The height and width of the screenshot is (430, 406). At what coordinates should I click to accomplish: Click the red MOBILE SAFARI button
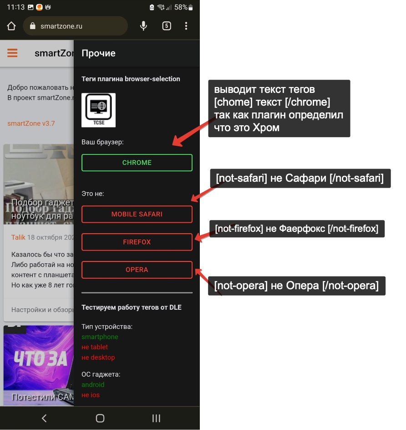coord(137,214)
